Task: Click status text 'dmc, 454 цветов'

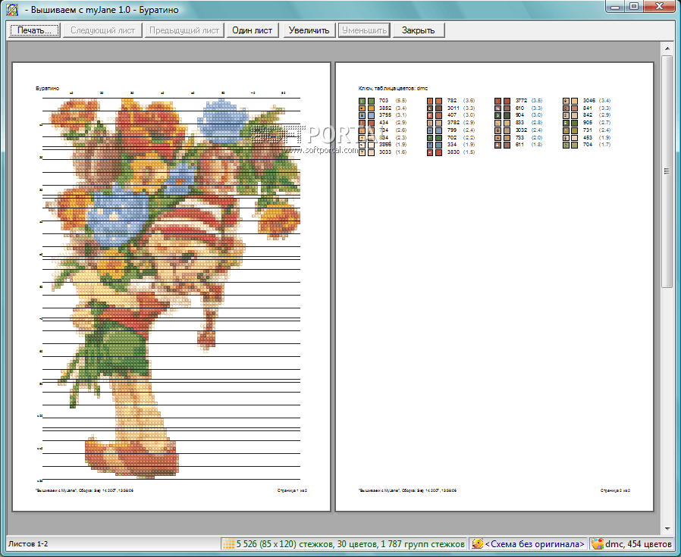Action: coord(638,543)
